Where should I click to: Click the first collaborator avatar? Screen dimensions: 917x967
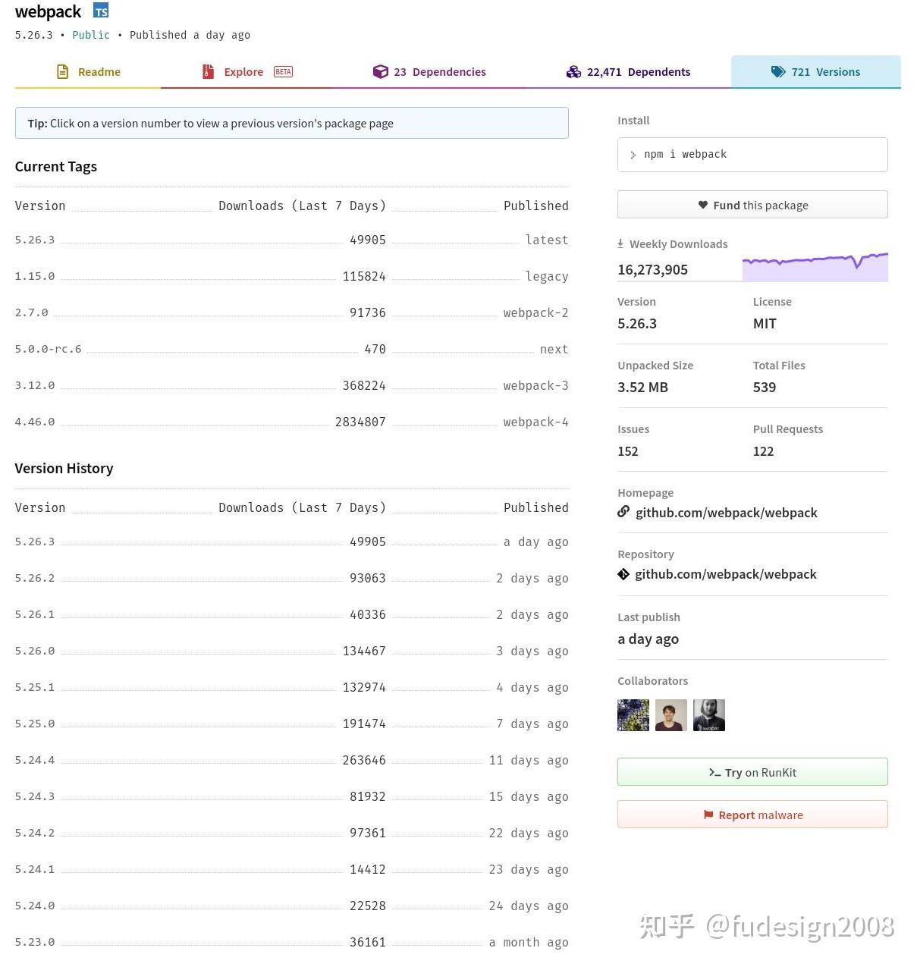pos(633,715)
